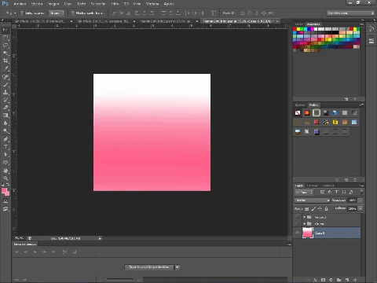This screenshot has height=283, width=377.
Task: Lock transparent pixels icon in Layers
Action: 307,209
